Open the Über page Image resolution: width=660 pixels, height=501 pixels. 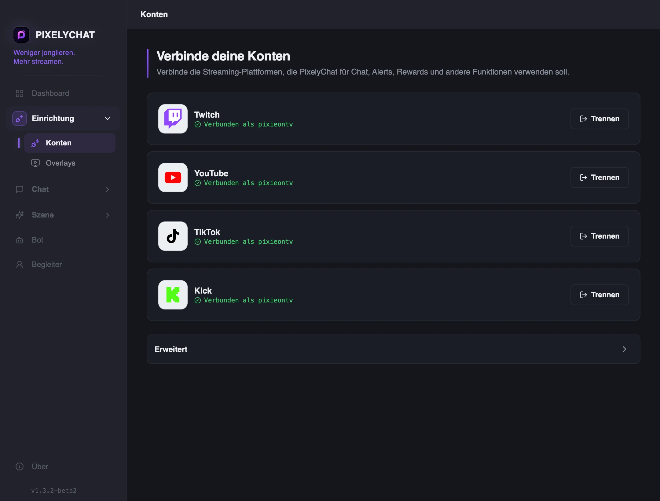pyautogui.click(x=63, y=467)
